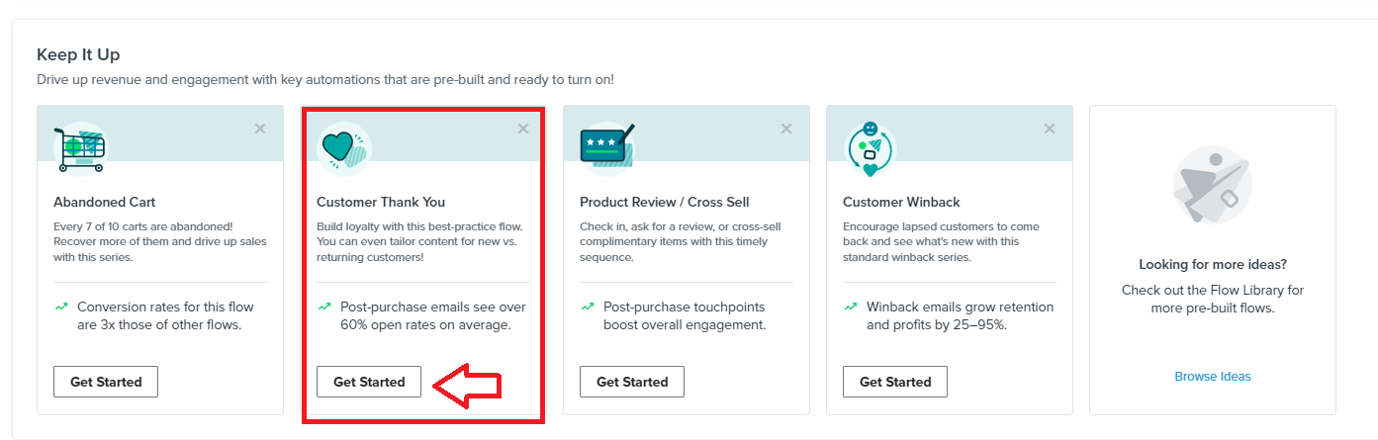Click trend arrow beside Winback emails text
The image size is (1378, 440).
851,308
